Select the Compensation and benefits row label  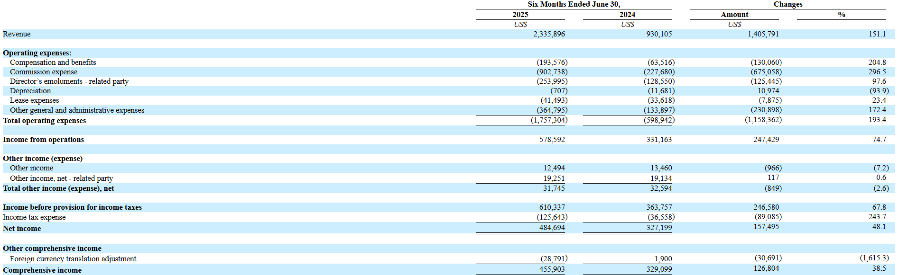pos(53,62)
